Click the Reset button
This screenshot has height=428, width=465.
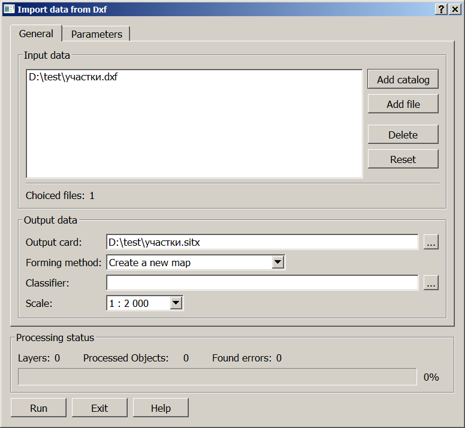(403, 159)
